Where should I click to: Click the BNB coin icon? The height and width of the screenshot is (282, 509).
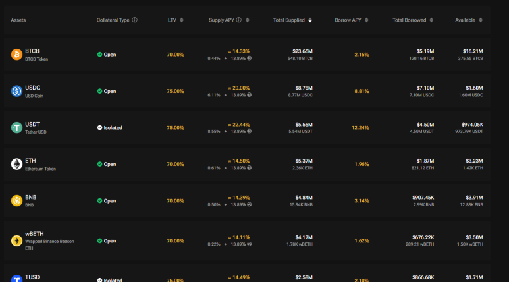16,201
